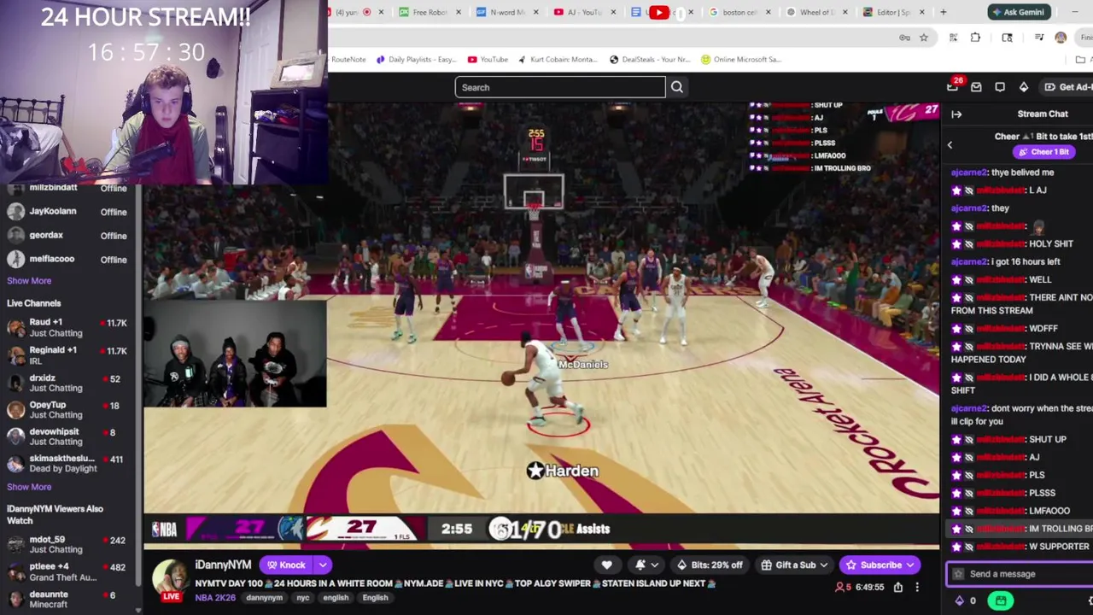Click the Twitch search magnifier button
The height and width of the screenshot is (615, 1093).
(676, 87)
